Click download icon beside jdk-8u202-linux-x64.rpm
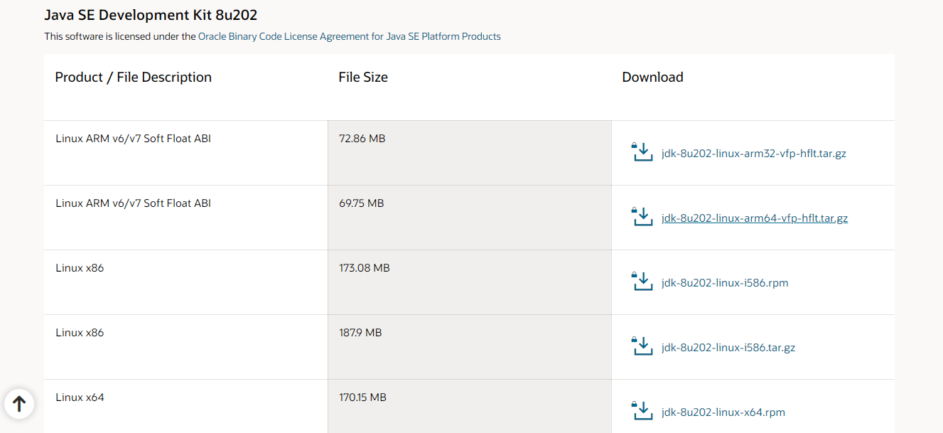Viewport: 943px width, 433px height. pos(642,411)
